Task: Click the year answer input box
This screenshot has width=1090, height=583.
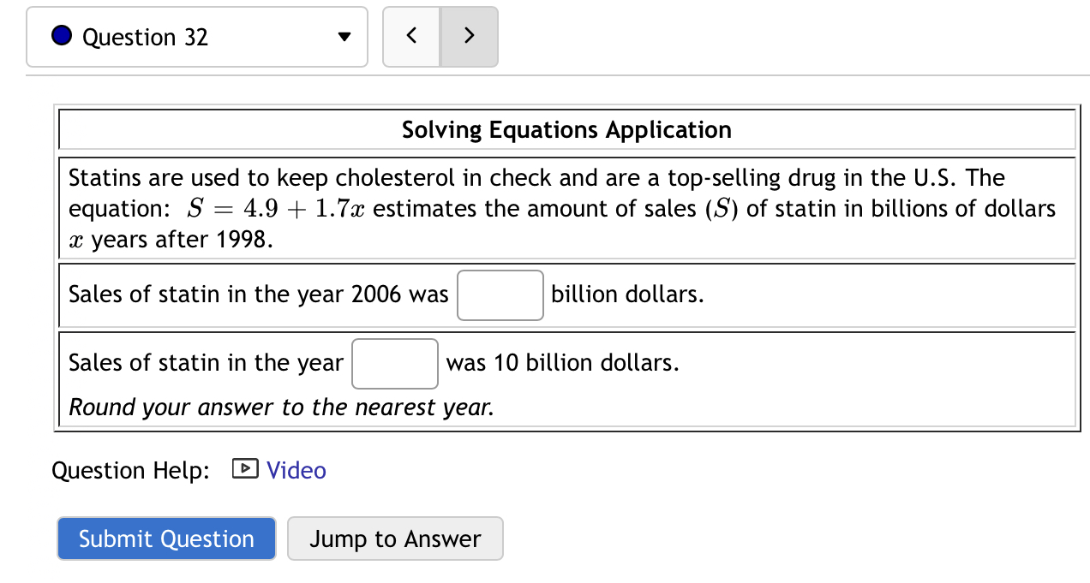Action: click(x=394, y=363)
